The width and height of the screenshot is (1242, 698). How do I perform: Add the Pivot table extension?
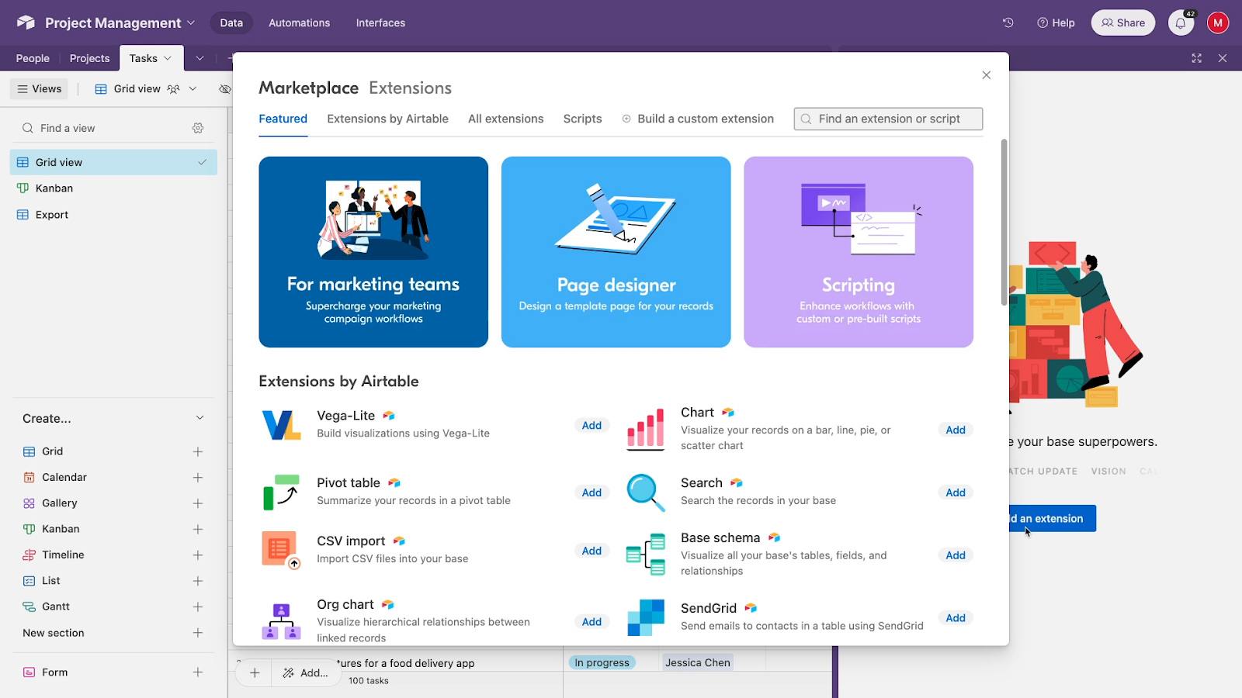click(x=592, y=492)
